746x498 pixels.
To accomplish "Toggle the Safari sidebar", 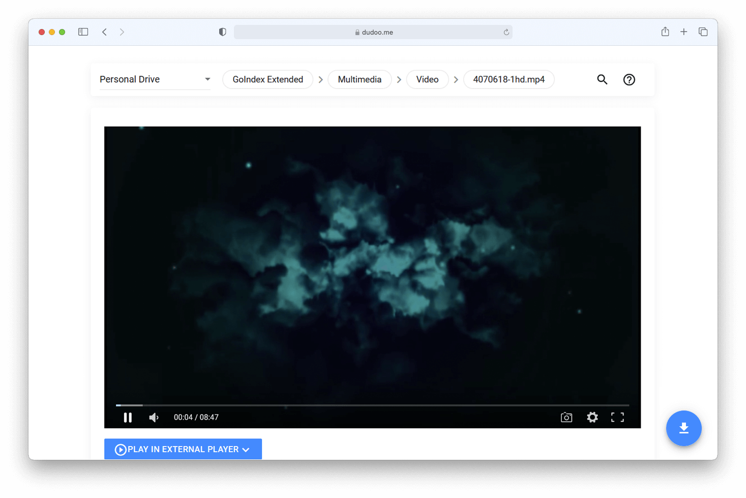I will [x=83, y=32].
